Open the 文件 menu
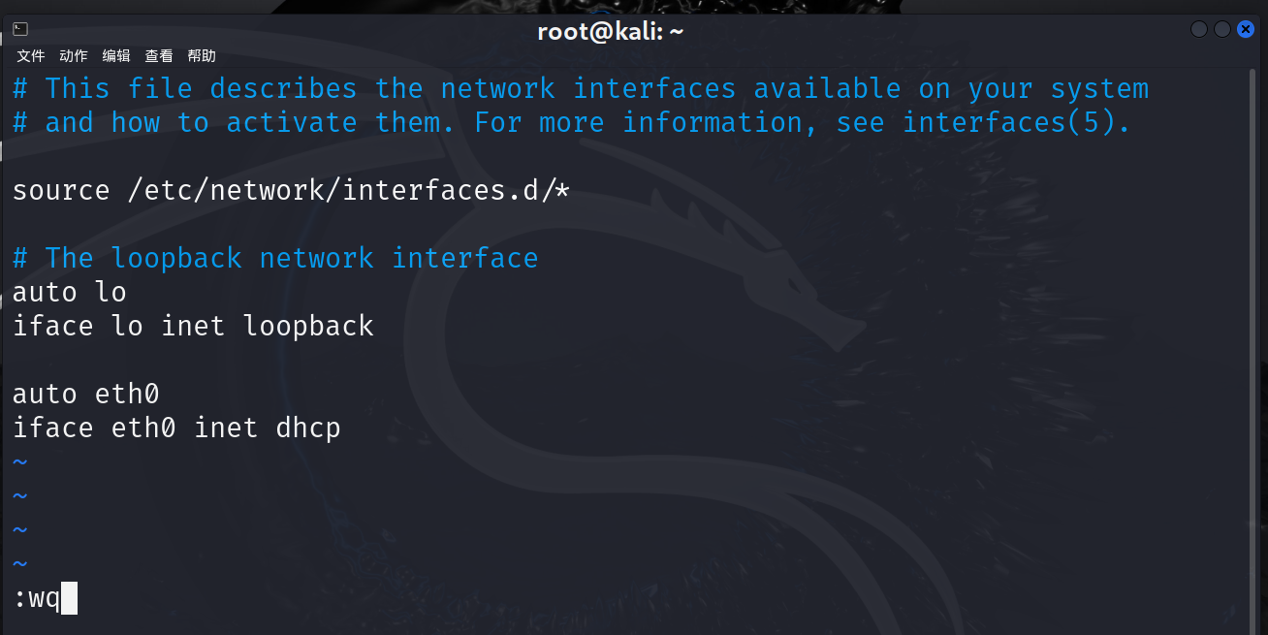Image resolution: width=1268 pixels, height=635 pixels. click(x=31, y=56)
